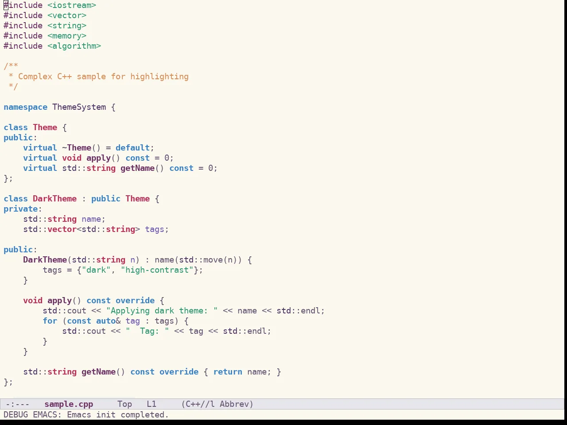Click the 'ThemeSystem' namespace name
The width and height of the screenshot is (567, 425).
coord(79,107)
